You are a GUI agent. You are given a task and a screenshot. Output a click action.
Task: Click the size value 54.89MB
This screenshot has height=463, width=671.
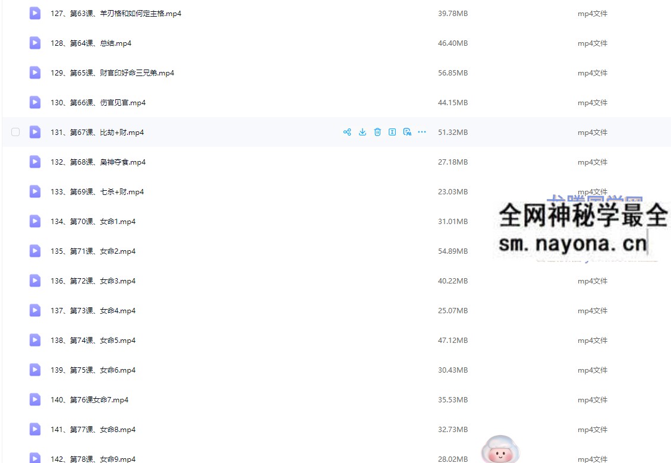[x=453, y=251]
